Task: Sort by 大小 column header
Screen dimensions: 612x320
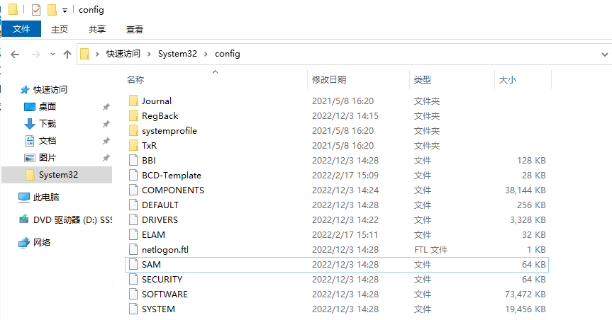Action: click(x=508, y=80)
